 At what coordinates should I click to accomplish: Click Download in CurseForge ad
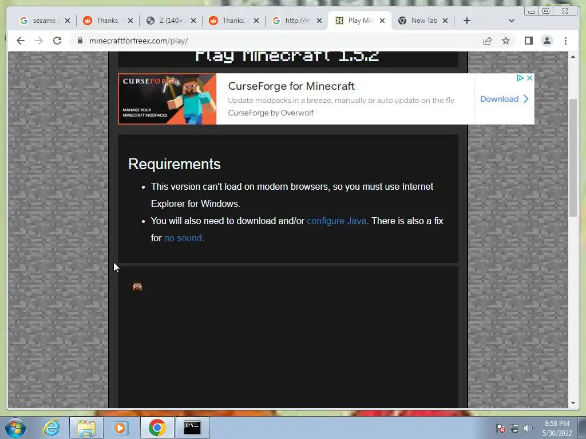(504, 99)
